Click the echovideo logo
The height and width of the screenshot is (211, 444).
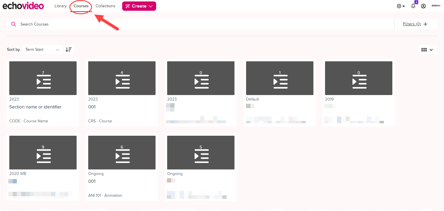coord(23,6)
